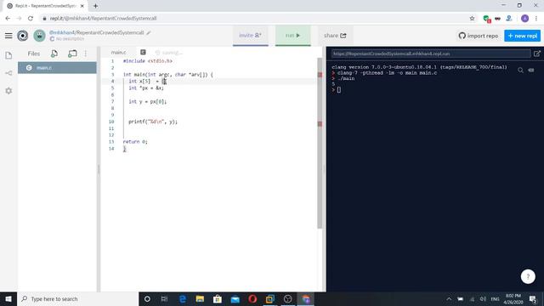The width and height of the screenshot is (544, 306).
Task: Click line 7 'int y = px[0];'
Action: pos(147,102)
